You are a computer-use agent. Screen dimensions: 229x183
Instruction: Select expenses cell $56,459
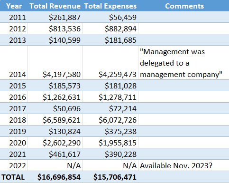coord(110,17)
